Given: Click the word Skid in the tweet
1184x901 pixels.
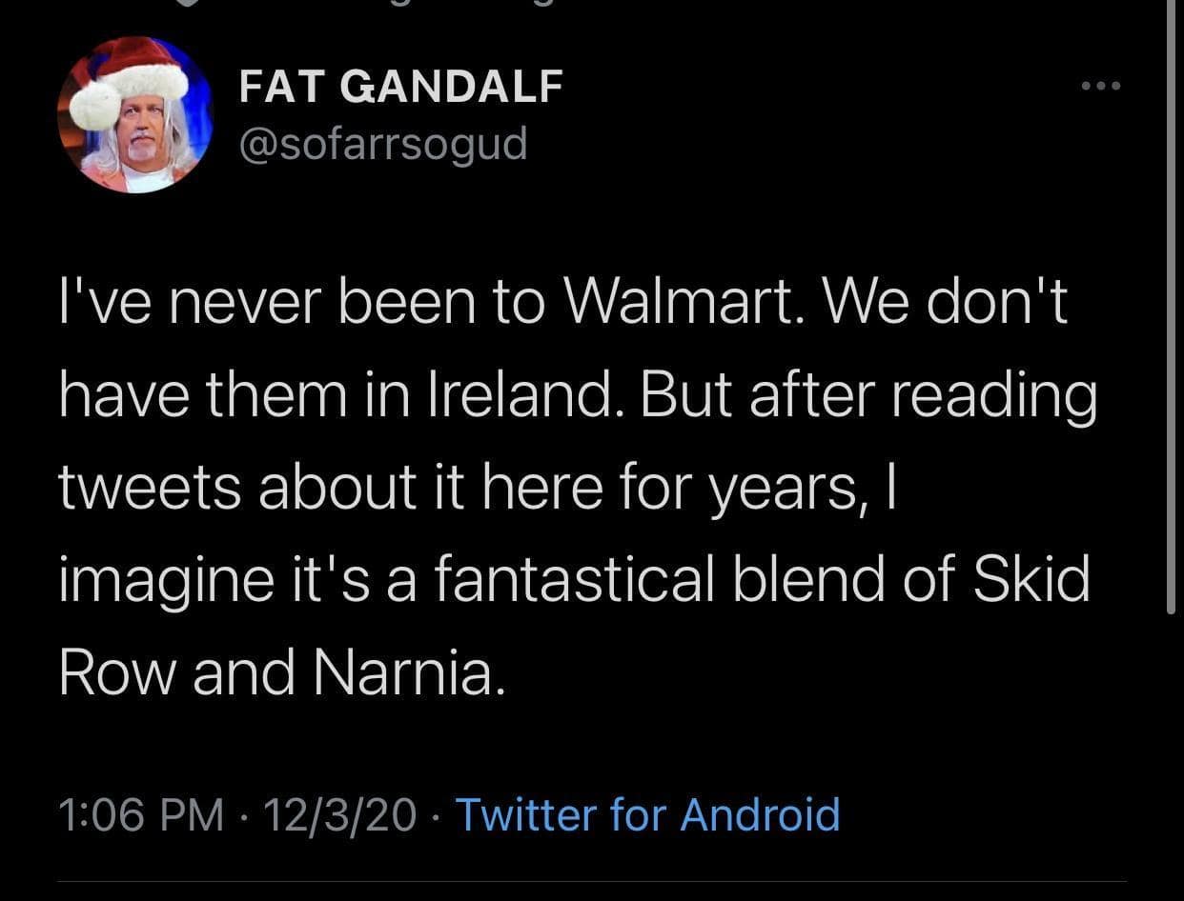Looking at the screenshot, I should click(x=1031, y=581).
